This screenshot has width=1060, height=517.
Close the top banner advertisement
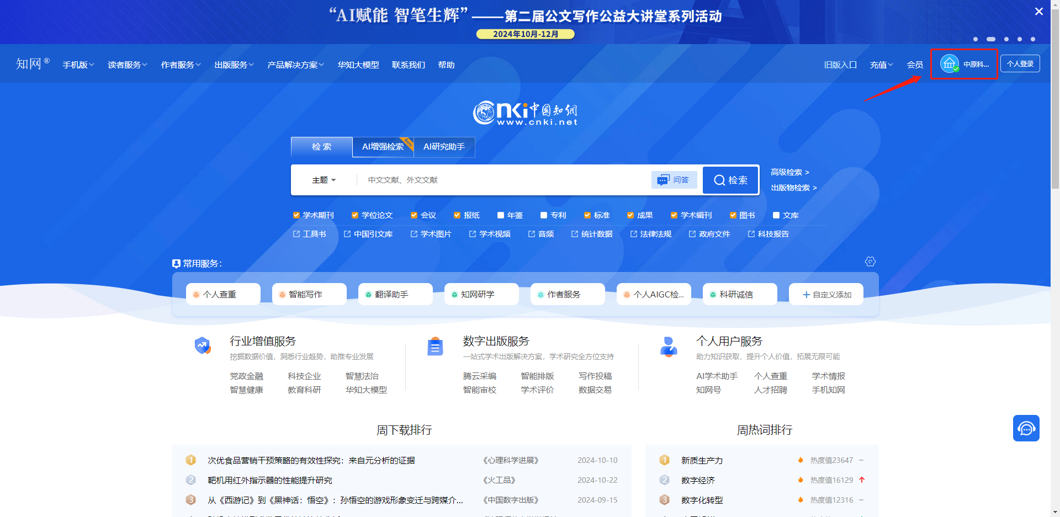(x=1038, y=12)
